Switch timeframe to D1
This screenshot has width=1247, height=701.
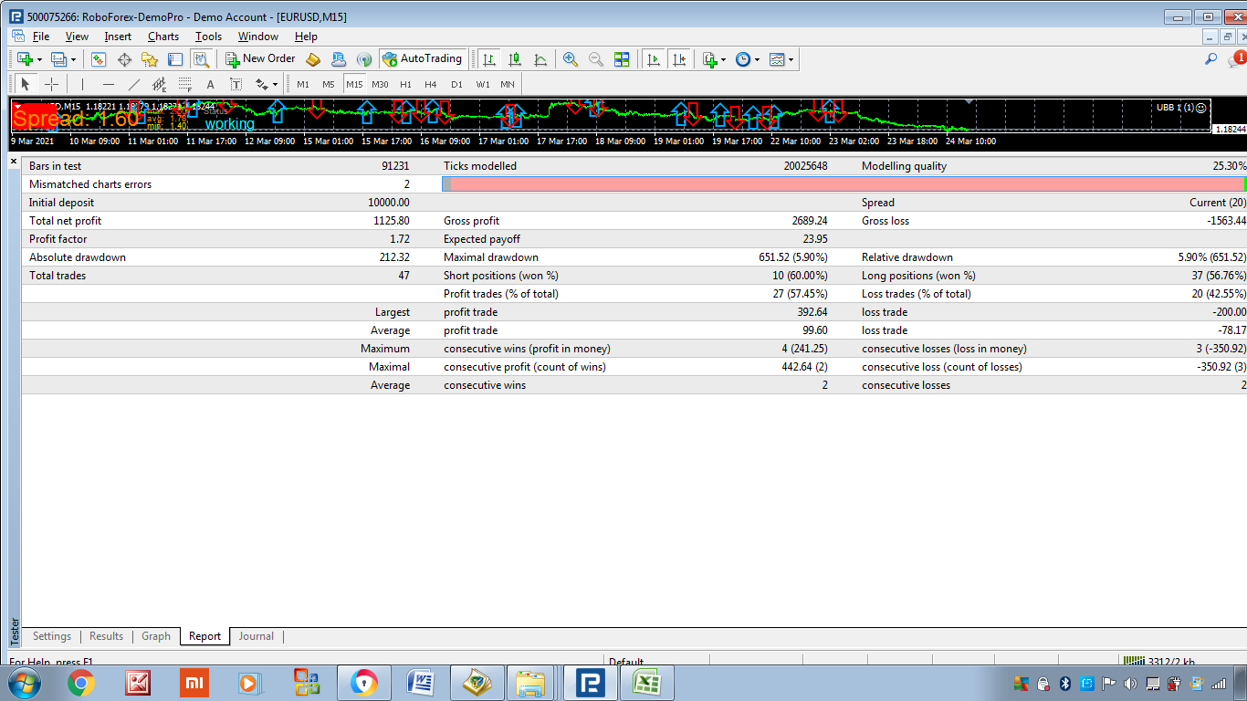point(456,85)
